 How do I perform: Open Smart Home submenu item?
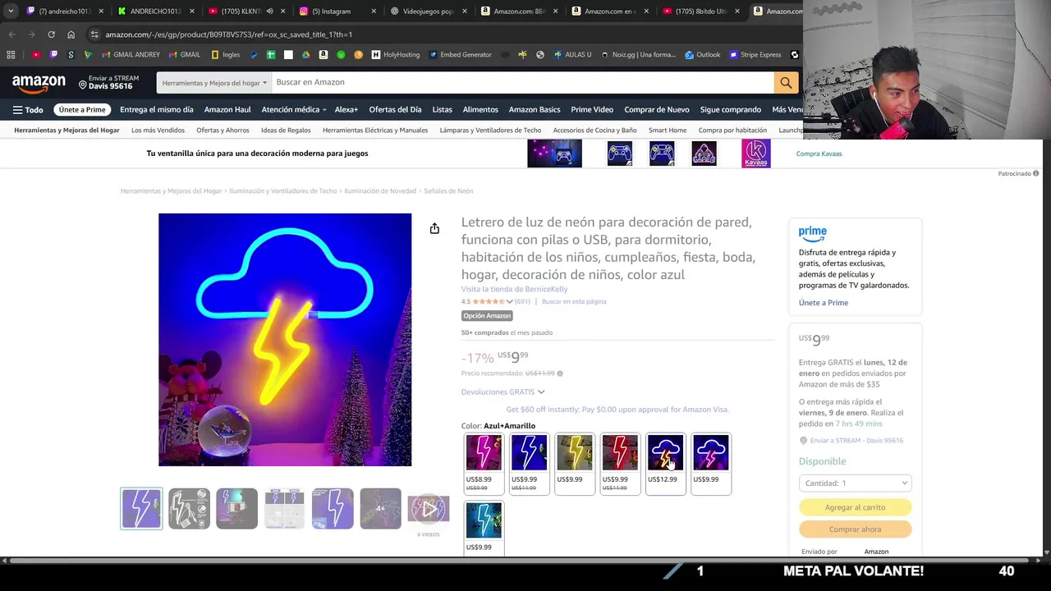point(668,130)
